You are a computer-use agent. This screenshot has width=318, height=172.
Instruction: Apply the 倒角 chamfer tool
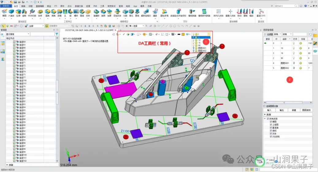(x=53, y=13)
